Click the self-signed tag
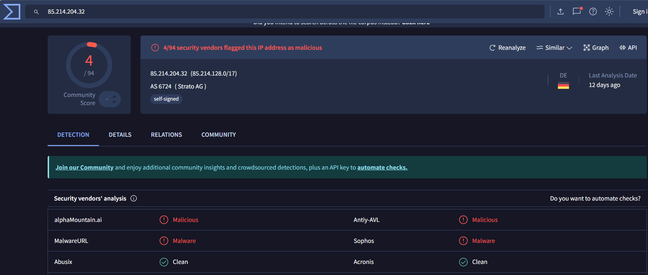 pos(166,99)
